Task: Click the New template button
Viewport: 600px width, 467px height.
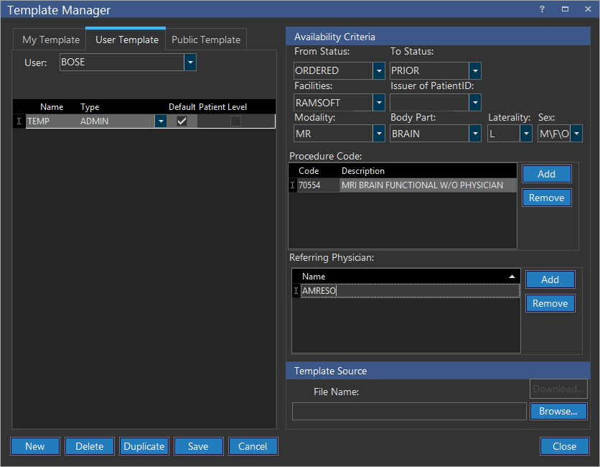Action: (35, 446)
